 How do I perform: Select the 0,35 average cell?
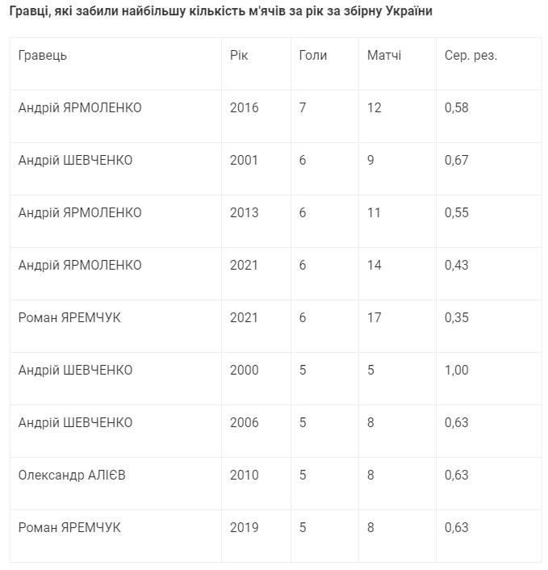point(457,317)
